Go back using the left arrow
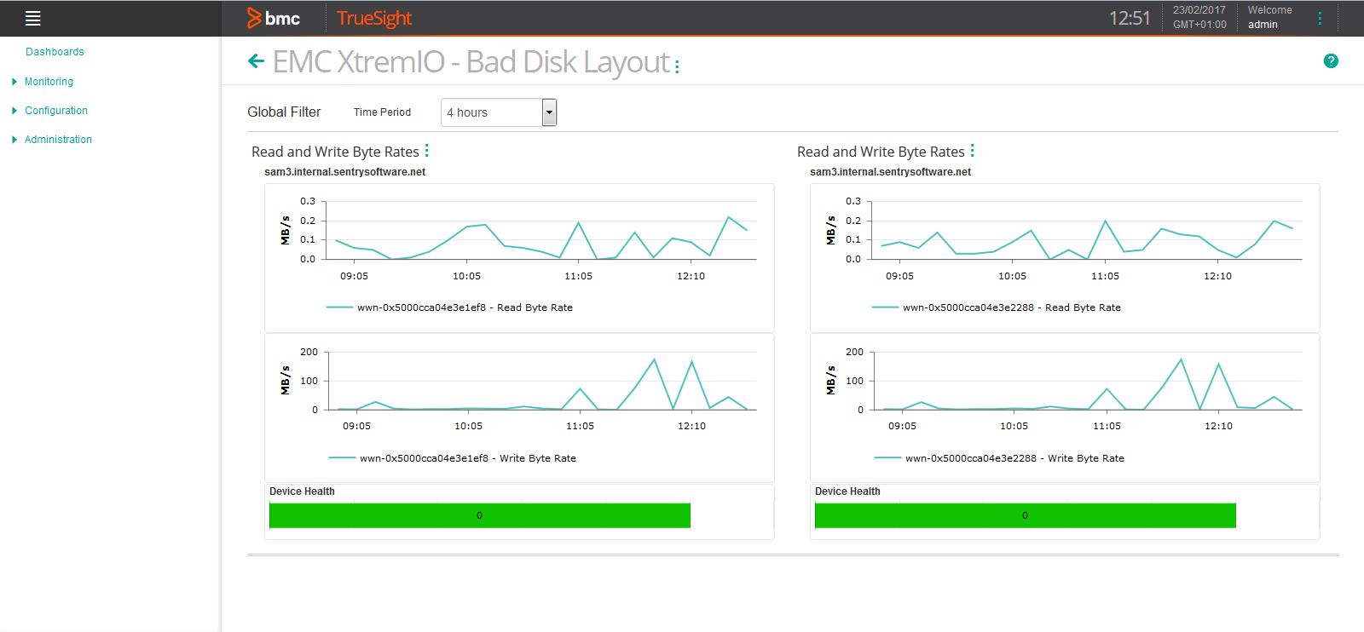 point(256,60)
